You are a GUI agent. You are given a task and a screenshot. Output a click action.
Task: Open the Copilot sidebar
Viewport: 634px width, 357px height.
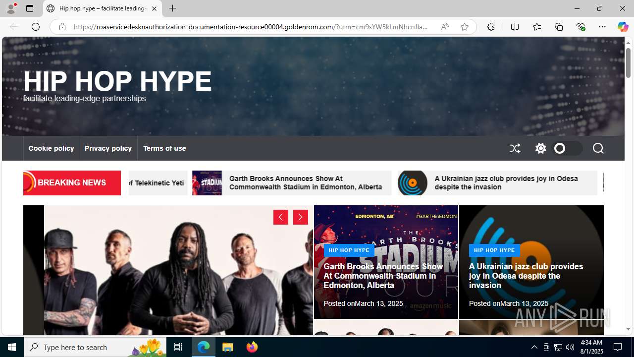(x=623, y=27)
